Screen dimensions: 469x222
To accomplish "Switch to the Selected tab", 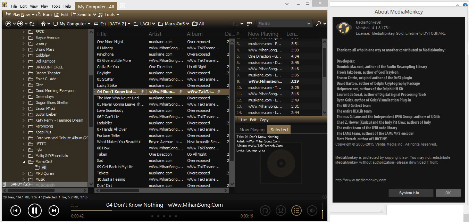I will [279, 130].
